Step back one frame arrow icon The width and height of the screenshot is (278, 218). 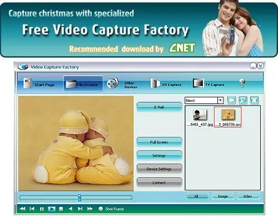[x=71, y=209]
